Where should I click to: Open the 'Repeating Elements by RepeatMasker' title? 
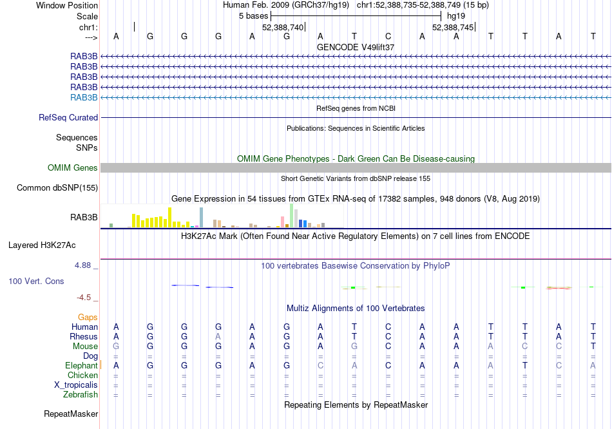coord(356,405)
